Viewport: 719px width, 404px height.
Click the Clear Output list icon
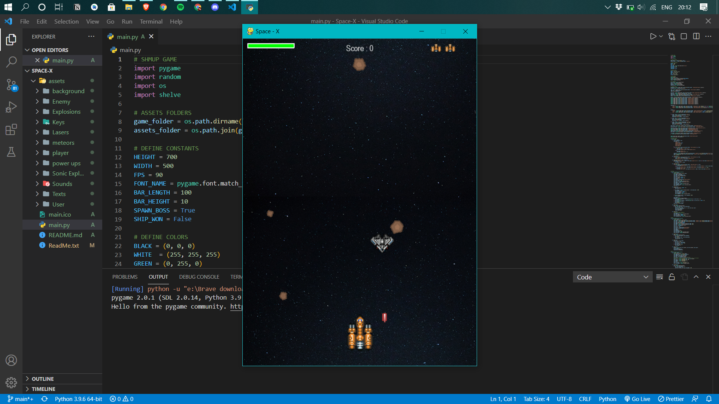click(x=659, y=277)
